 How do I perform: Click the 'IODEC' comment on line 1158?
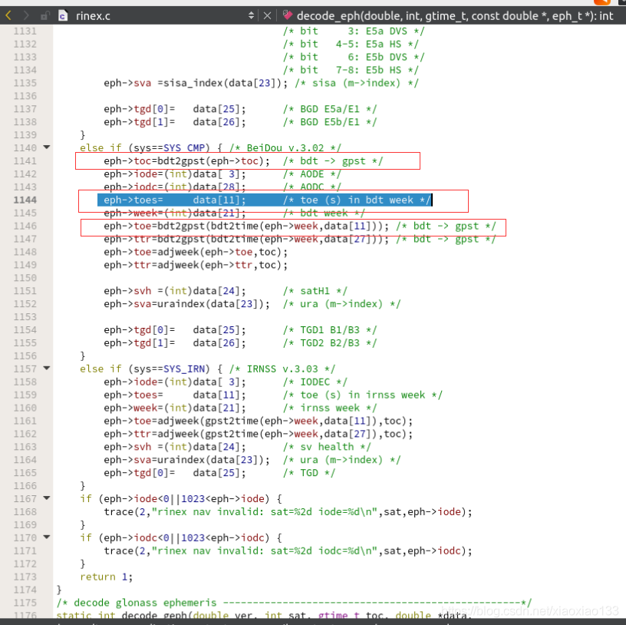pos(315,382)
